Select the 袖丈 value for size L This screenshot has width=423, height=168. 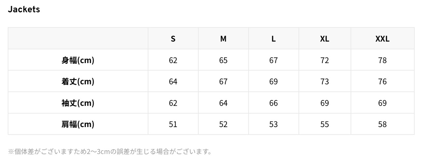coord(274,103)
